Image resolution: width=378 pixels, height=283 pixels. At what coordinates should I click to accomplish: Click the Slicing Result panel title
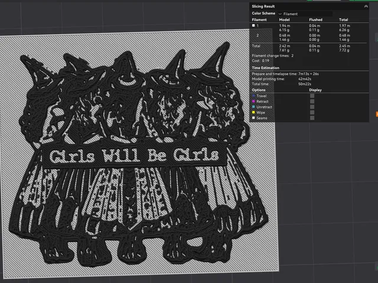point(263,6)
